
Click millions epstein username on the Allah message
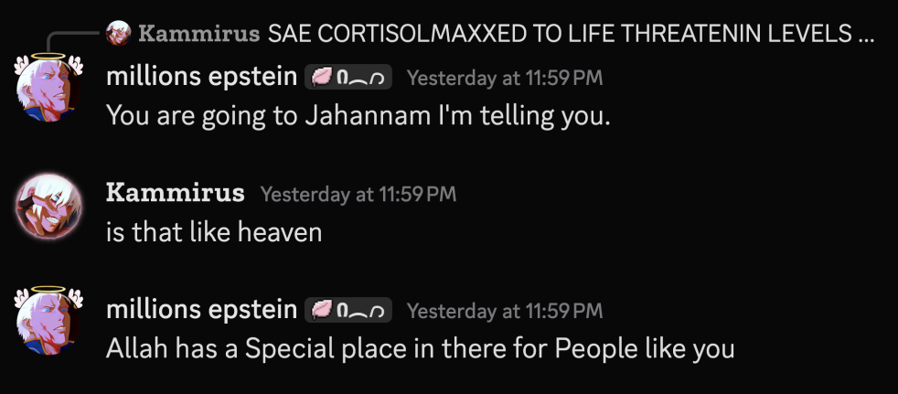pyautogui.click(x=201, y=310)
